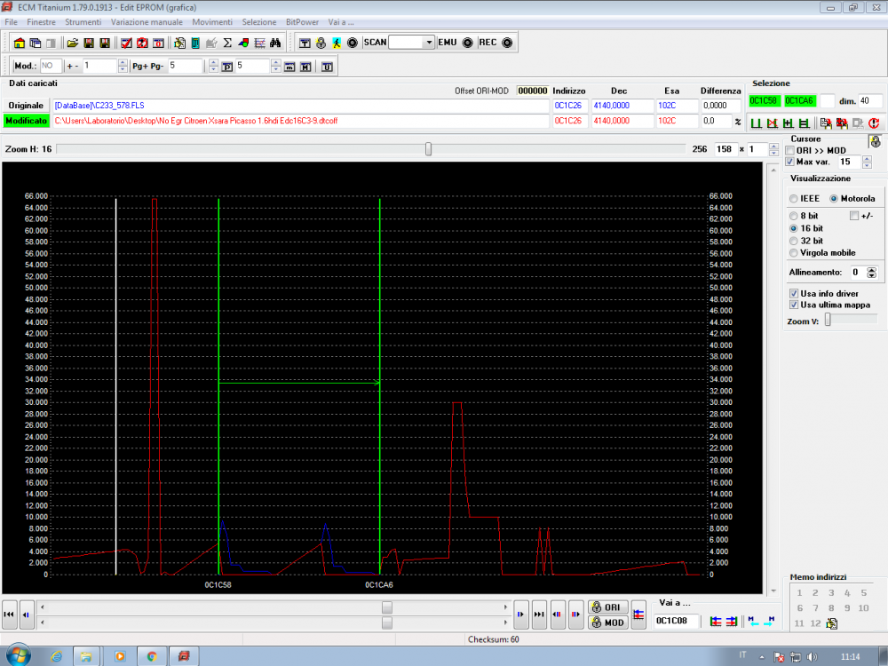The height and width of the screenshot is (666, 888).
Task: Uncheck Usa info driver
Action: (794, 293)
